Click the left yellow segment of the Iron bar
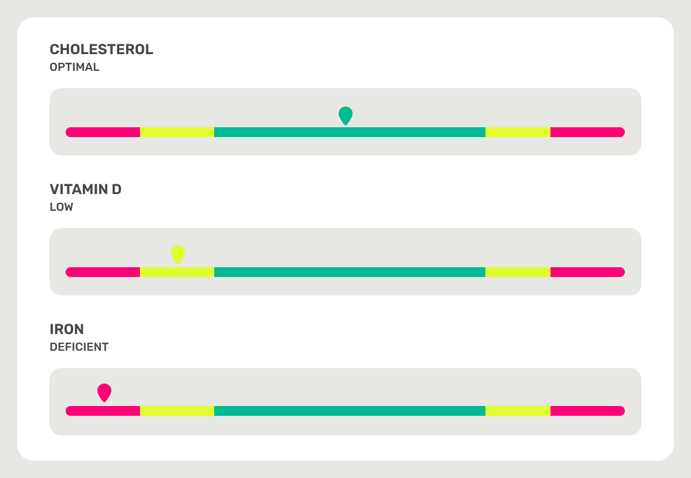Viewport: 691px width, 478px height. (x=177, y=411)
